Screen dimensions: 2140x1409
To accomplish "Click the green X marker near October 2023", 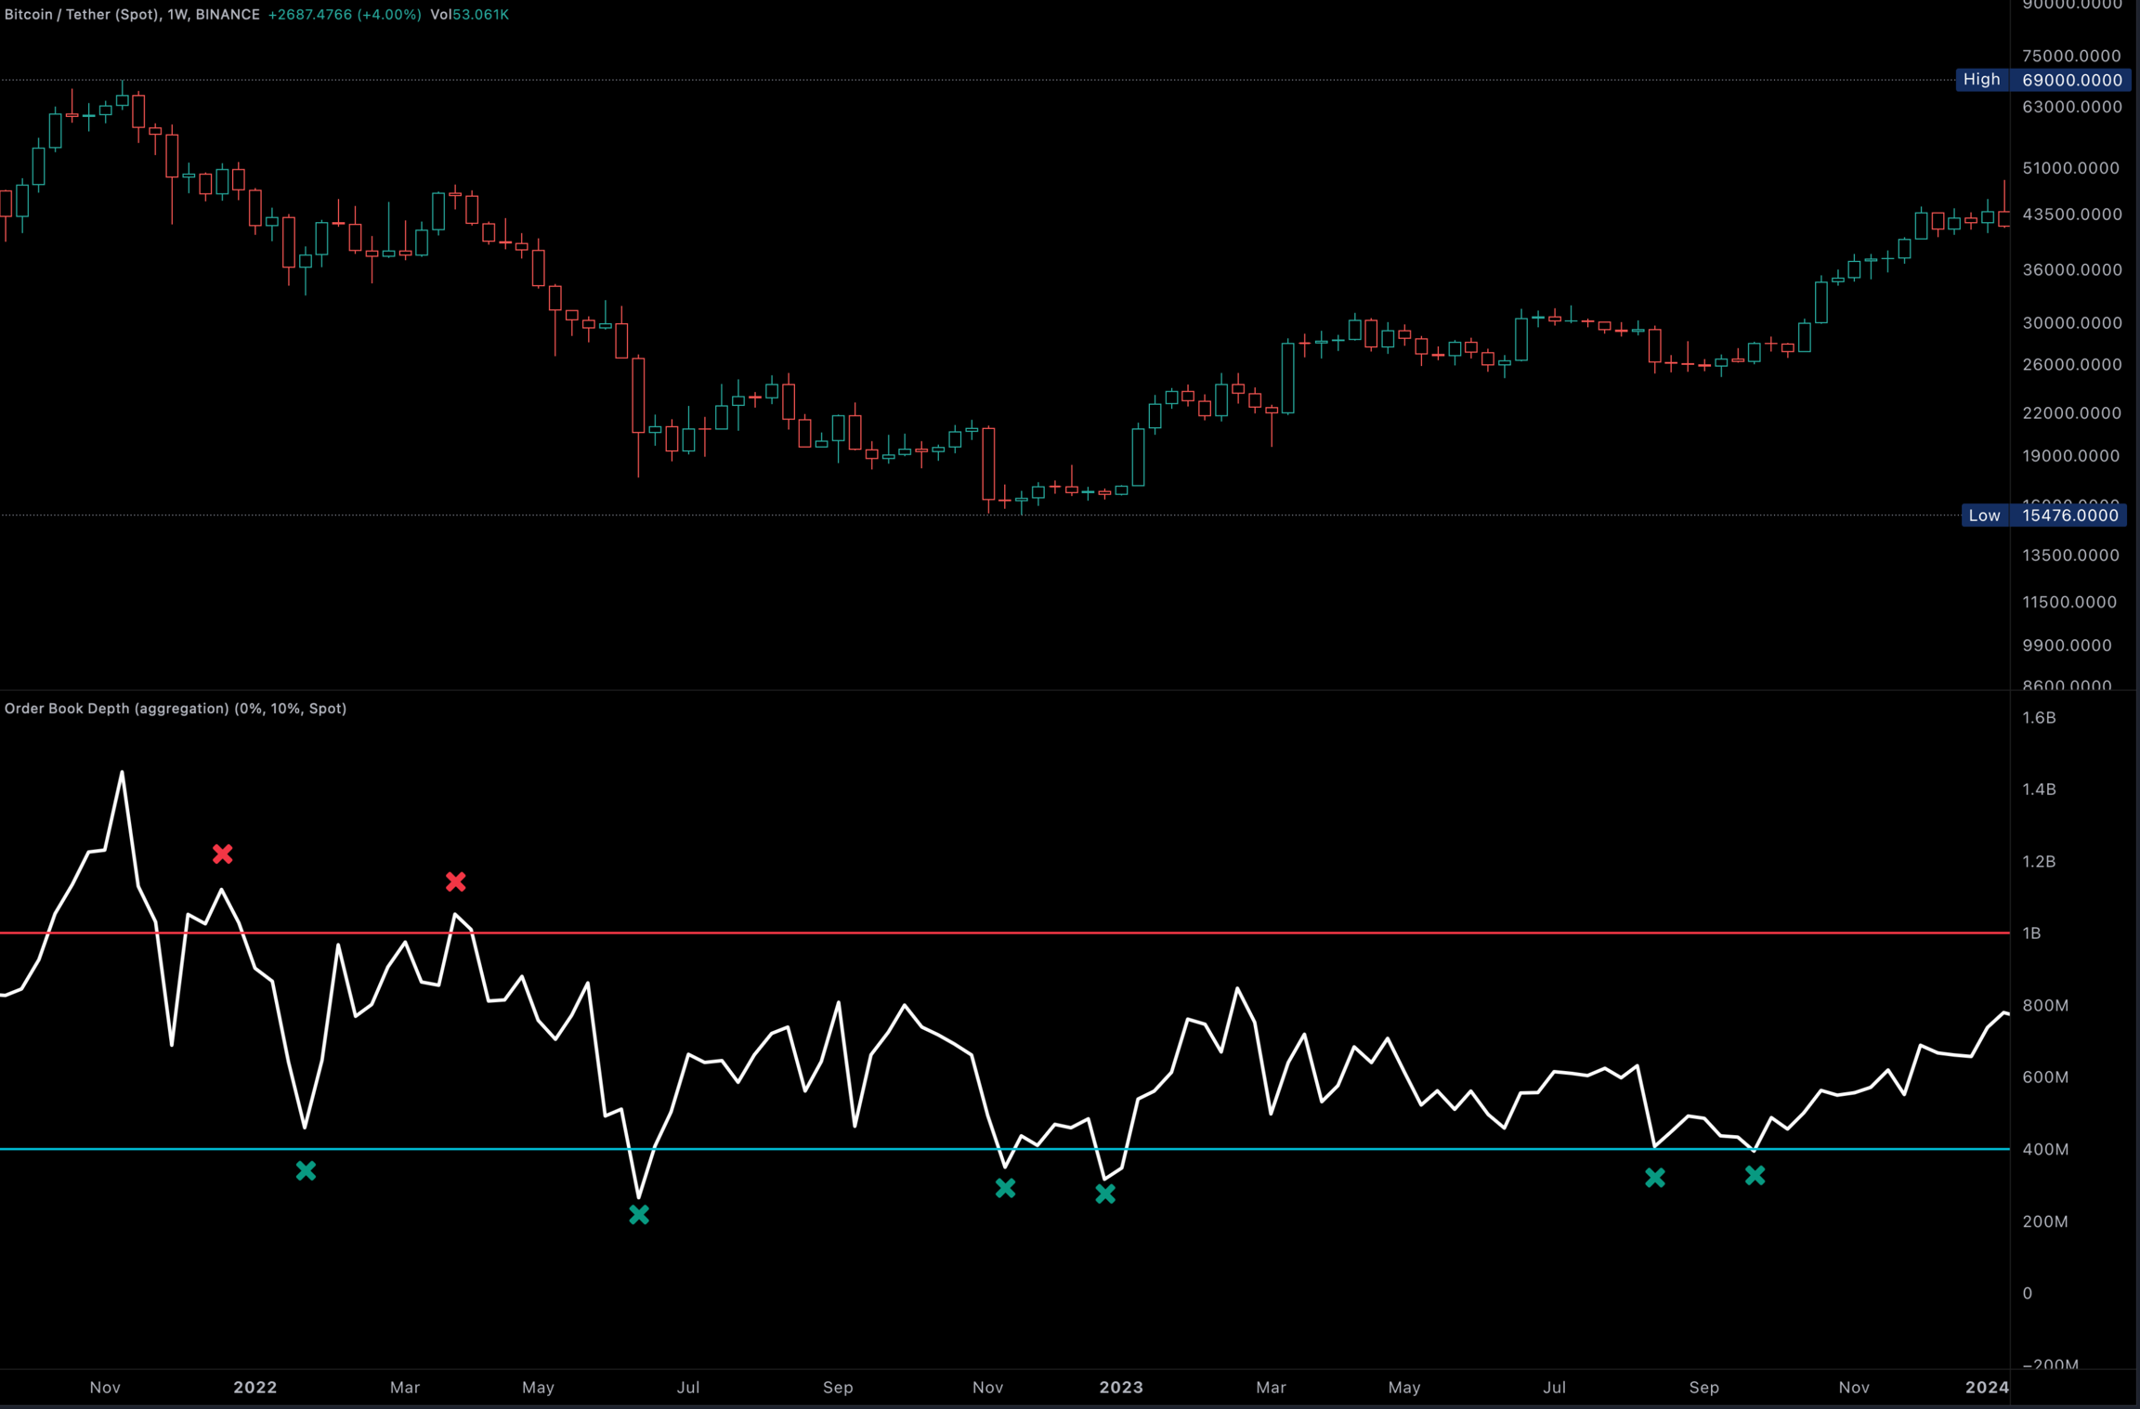I will tap(1755, 1176).
